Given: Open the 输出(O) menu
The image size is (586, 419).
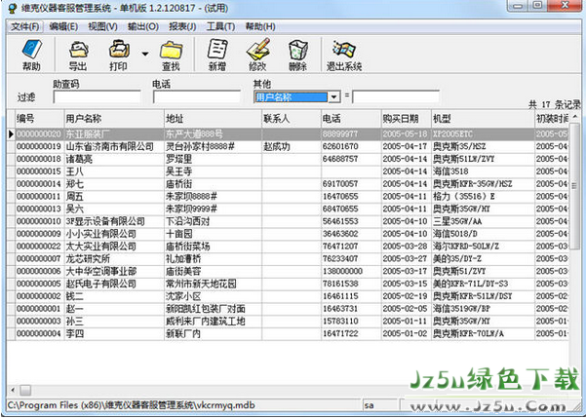Looking at the screenshot, I should pos(142,26).
